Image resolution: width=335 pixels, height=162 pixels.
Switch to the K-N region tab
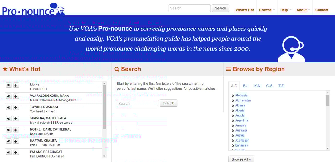pos(257,86)
